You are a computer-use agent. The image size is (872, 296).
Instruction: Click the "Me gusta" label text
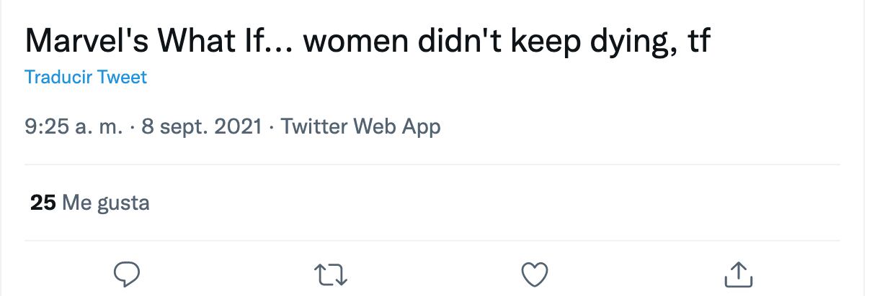[106, 203]
